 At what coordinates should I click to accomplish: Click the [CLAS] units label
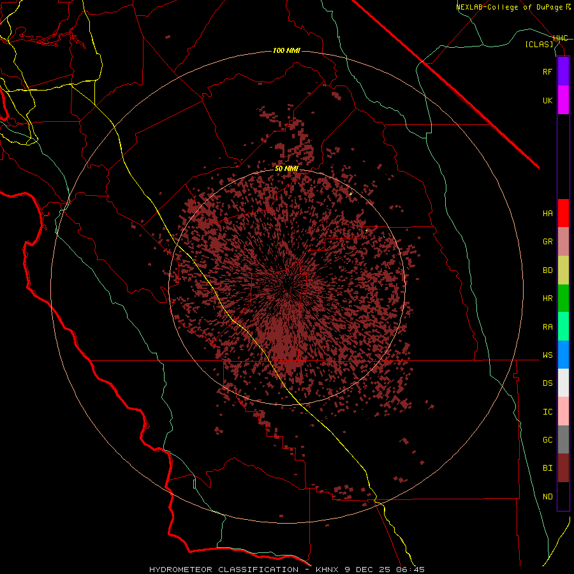[539, 45]
